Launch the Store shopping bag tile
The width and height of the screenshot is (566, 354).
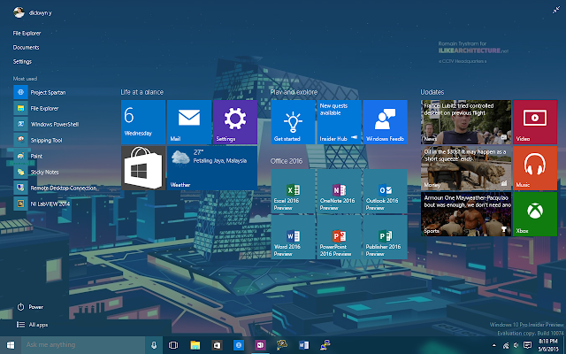(x=143, y=168)
